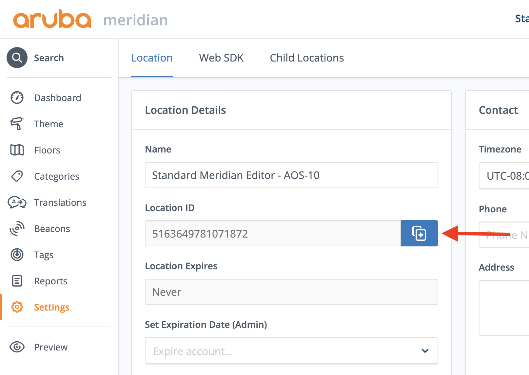Image resolution: width=529 pixels, height=375 pixels.
Task: Click the Timezone label
Action: [x=500, y=149]
